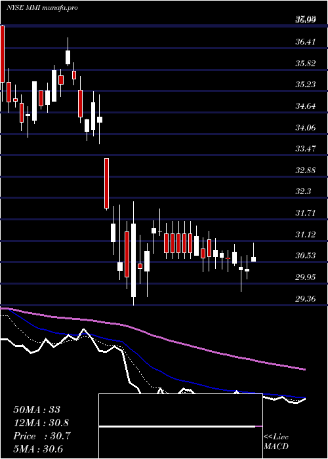Image resolution: width=328 pixels, height=459 pixels.
Task: Click the NYSE MMI munafa.pro chart title
Action: click(42, 8)
